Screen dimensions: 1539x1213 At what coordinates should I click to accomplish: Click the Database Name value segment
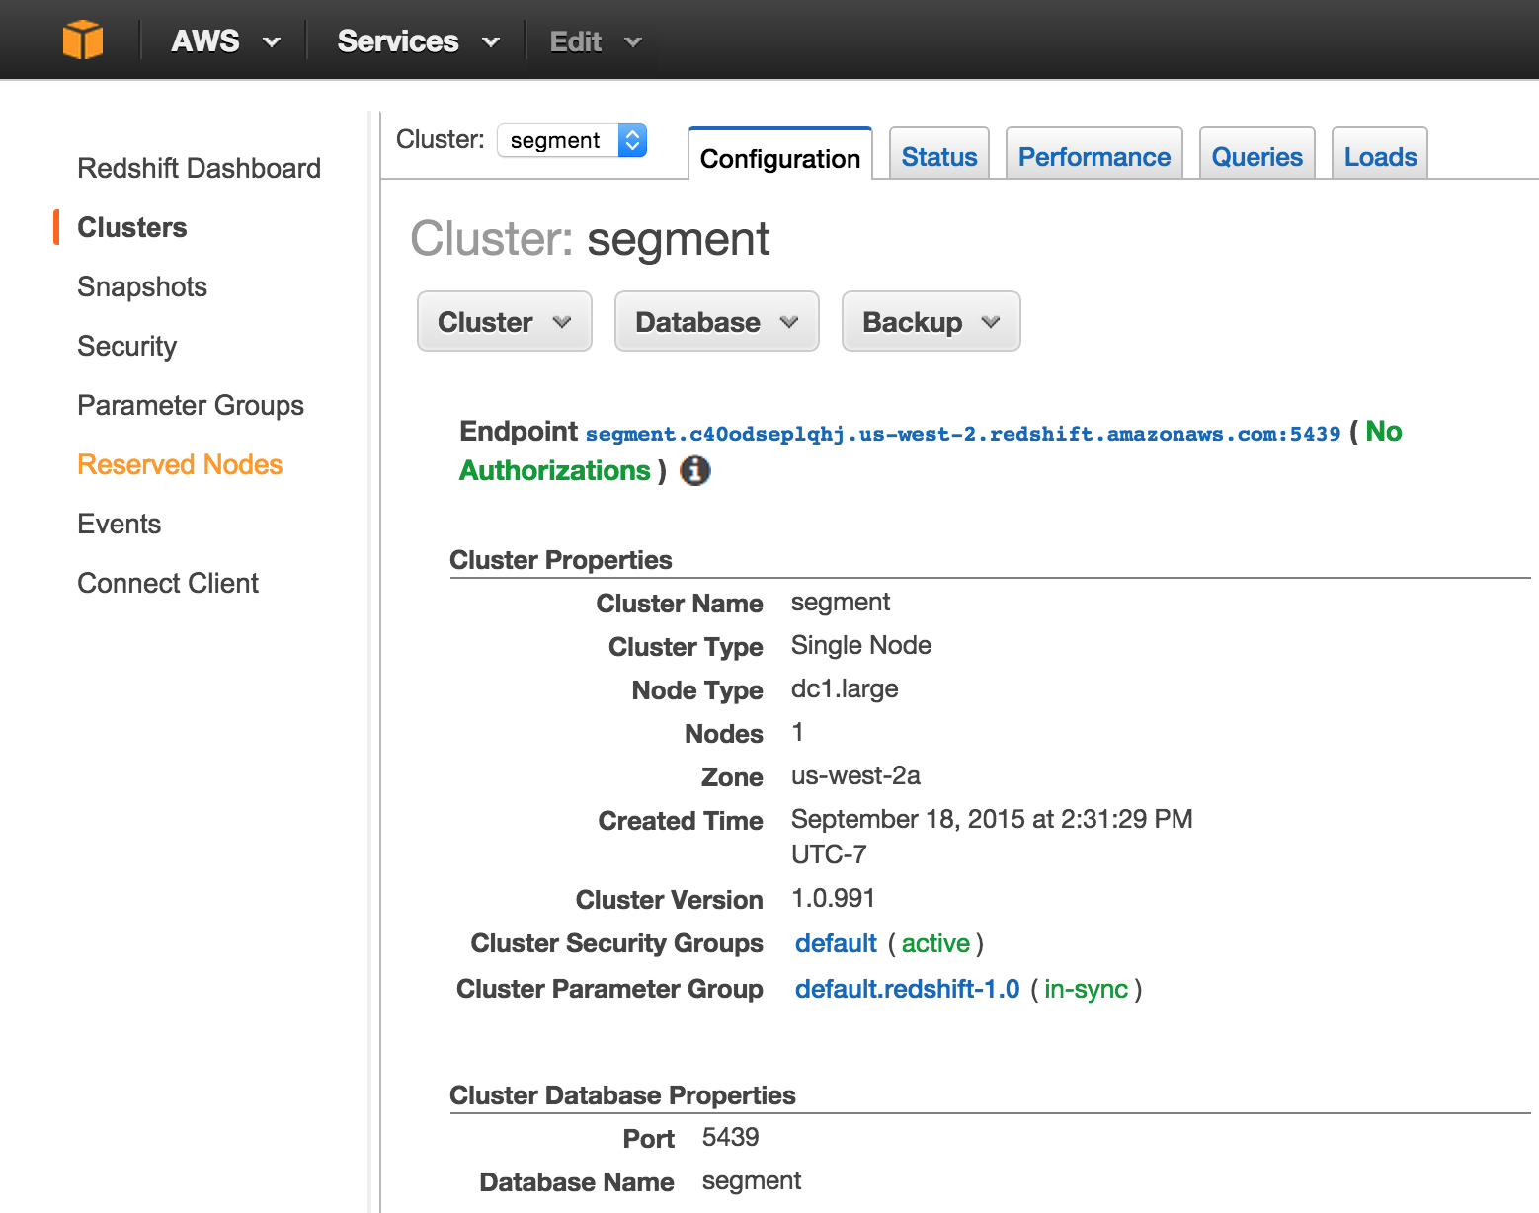752,1180
